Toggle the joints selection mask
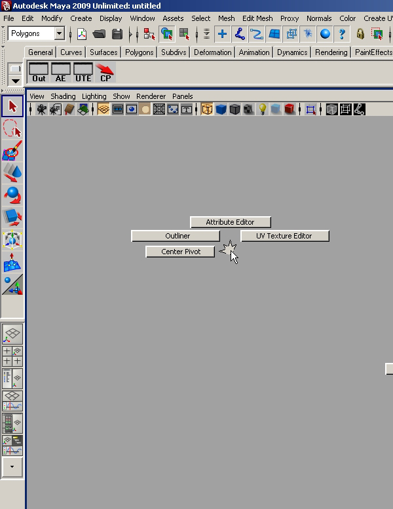 tap(240, 34)
